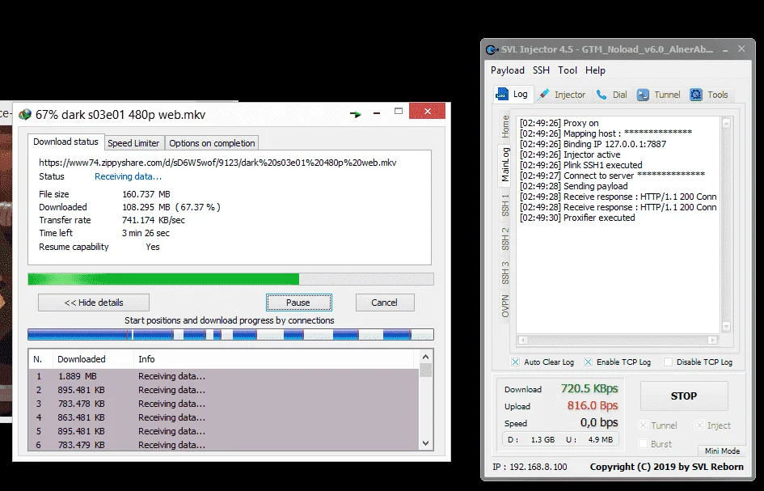
Task: Click the Log tab icon in SVL Injector
Action: [x=502, y=94]
